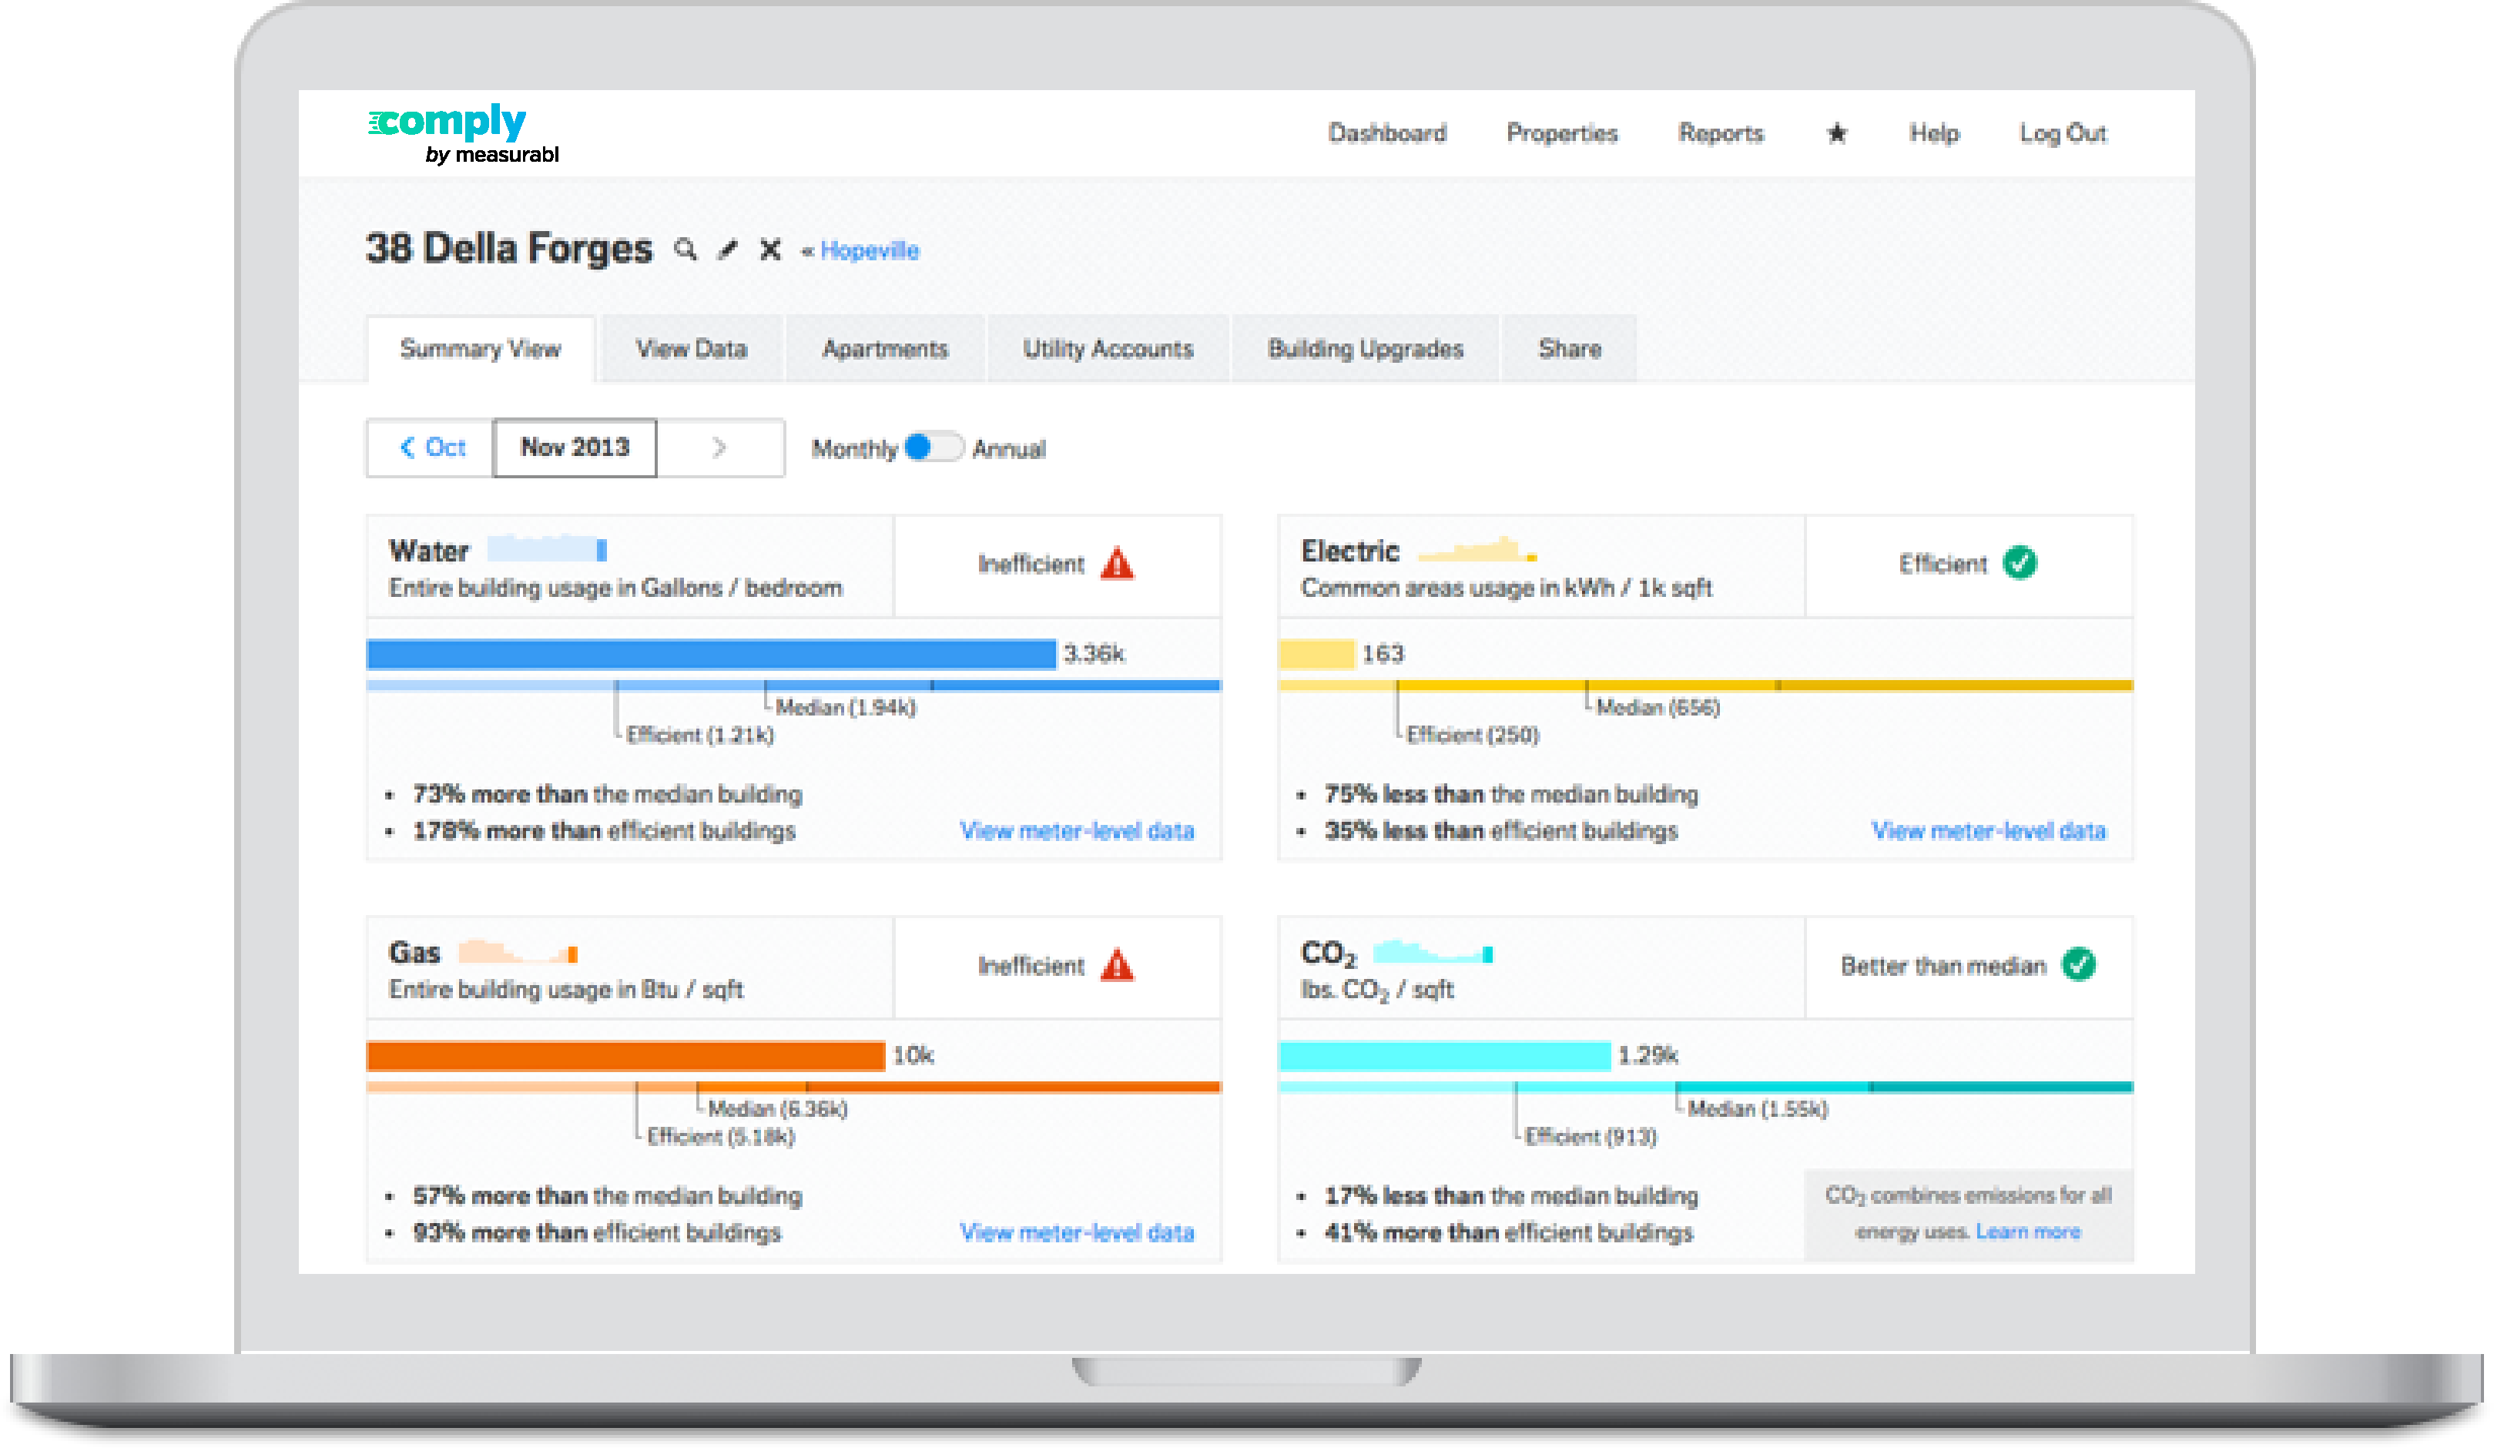Viewport: 2494px width, 1448px height.
Task: Click the Inefficient warning icon on the Gas card
Action: [x=1118, y=965]
